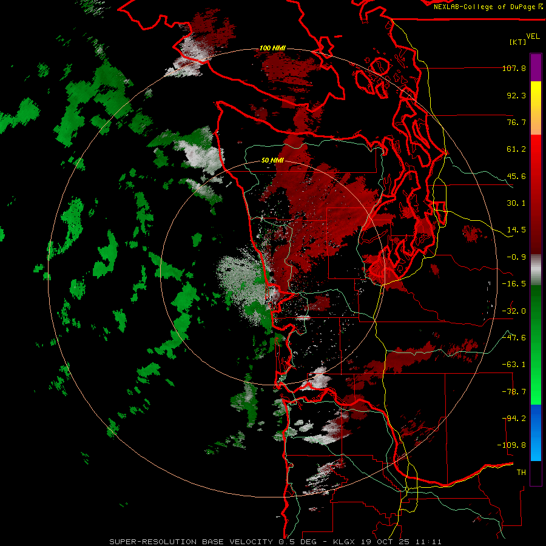Click the [KT] units label
Screen dimensions: 546x546
pyautogui.click(x=518, y=42)
